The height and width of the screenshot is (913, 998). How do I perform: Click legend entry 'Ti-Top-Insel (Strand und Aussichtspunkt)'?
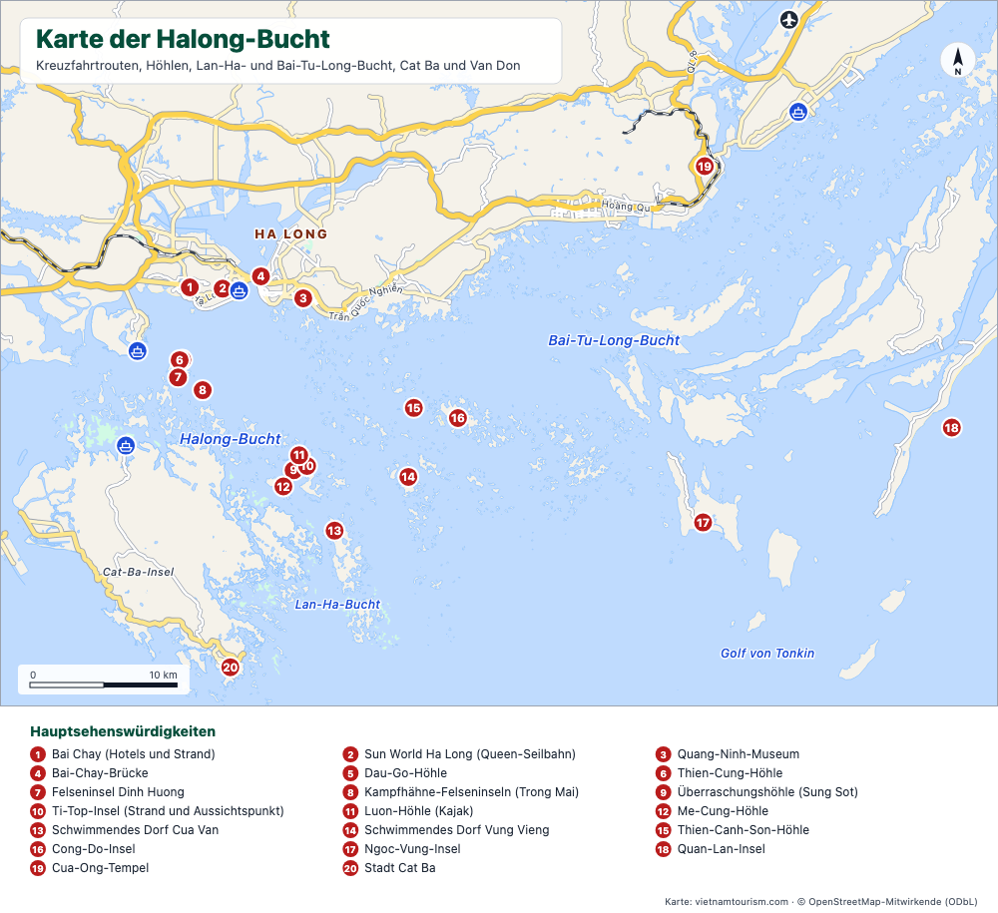[158, 811]
